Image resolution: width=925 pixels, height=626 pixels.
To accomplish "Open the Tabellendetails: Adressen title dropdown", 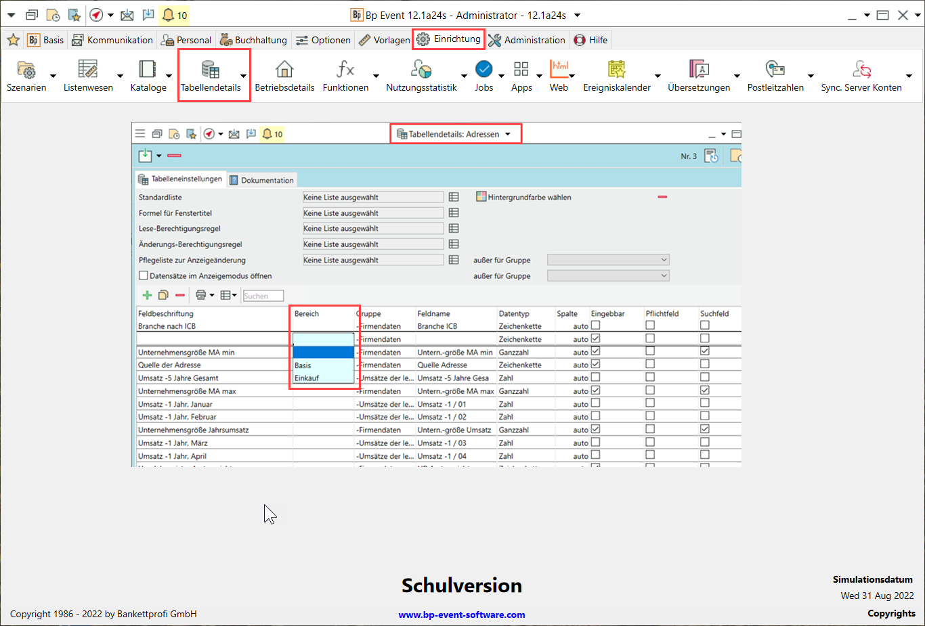I will coord(508,134).
